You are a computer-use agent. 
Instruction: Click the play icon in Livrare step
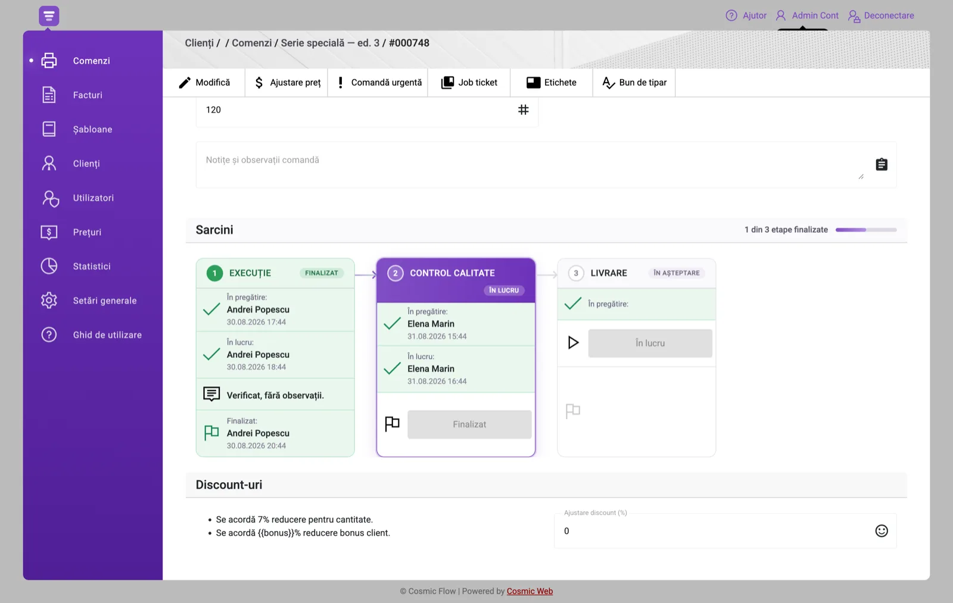[x=573, y=343]
